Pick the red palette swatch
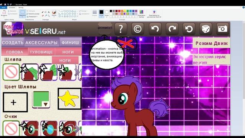Screen dimensions: 245x138 (x=119, y=11)
